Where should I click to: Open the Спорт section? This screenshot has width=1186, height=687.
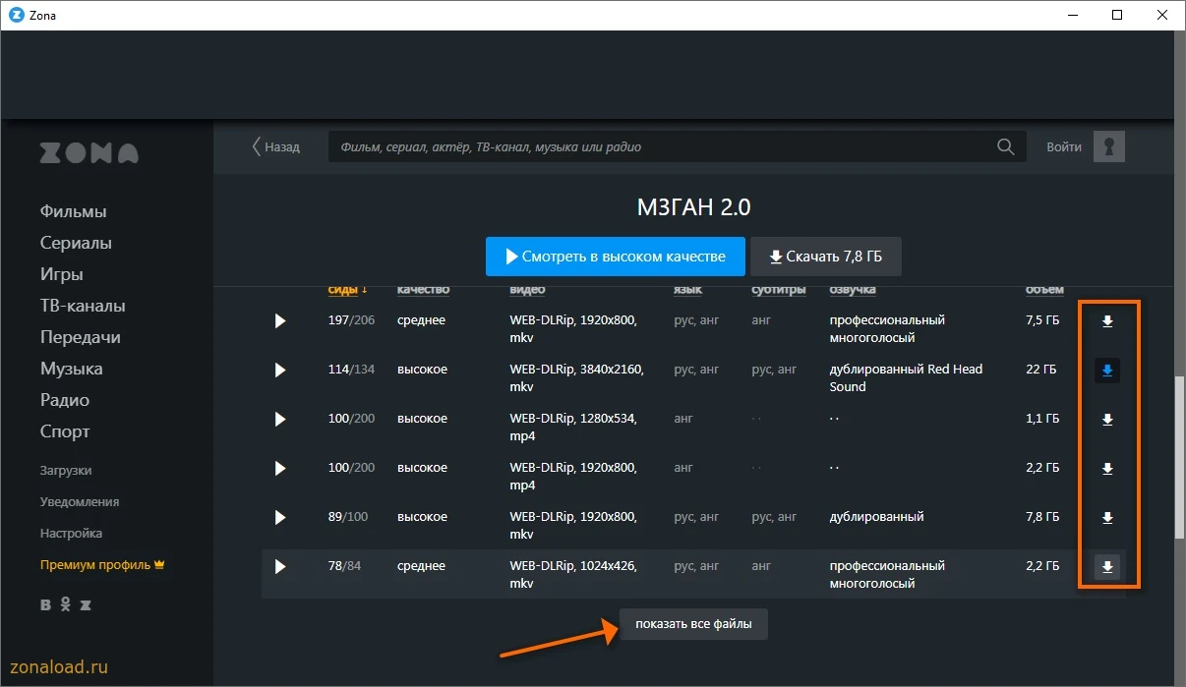65,431
